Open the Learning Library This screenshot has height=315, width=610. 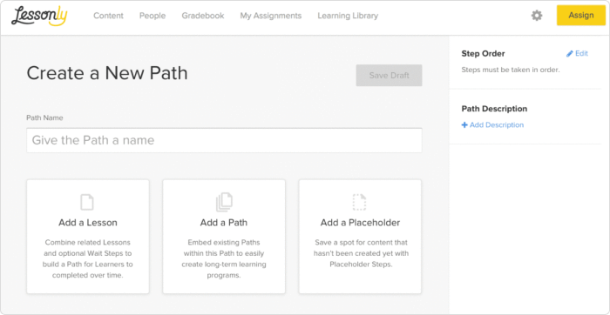click(x=348, y=16)
